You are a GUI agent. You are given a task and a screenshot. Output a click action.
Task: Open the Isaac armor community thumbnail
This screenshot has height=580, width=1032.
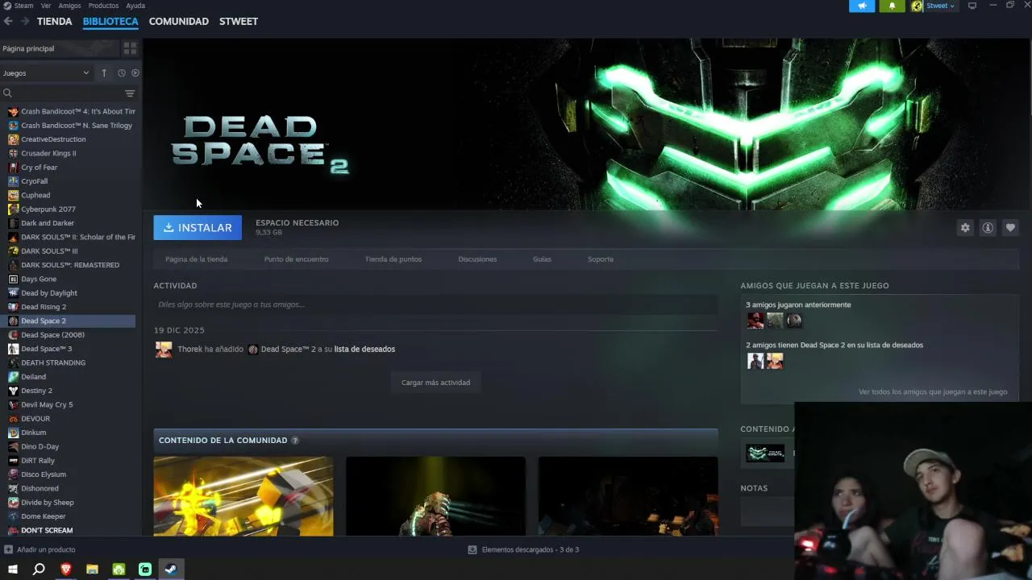coord(435,496)
